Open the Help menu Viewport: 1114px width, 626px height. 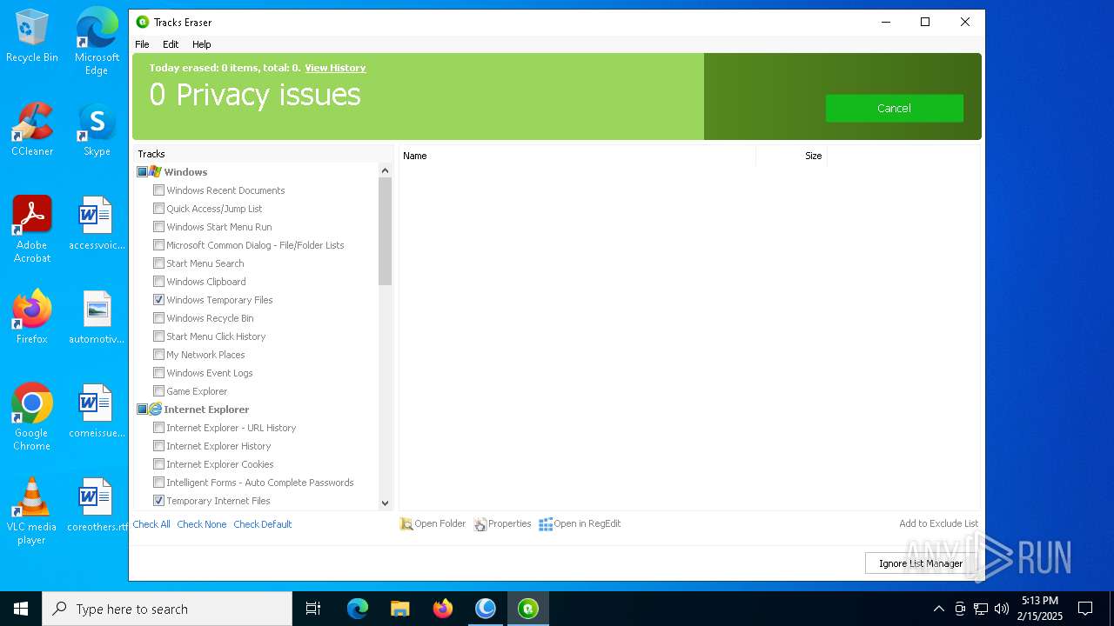(x=201, y=44)
